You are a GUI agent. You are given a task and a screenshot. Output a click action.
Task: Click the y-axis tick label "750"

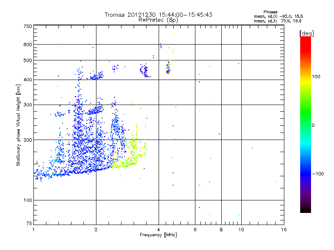(28, 26)
